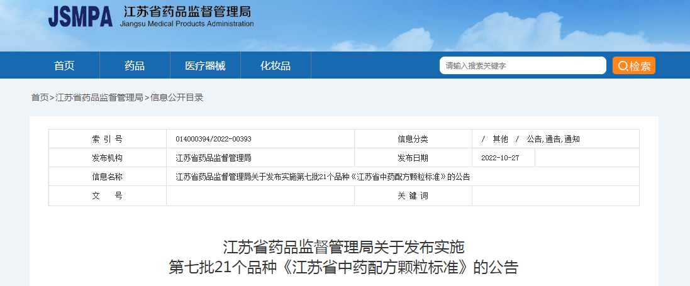The width and height of the screenshot is (690, 286).
Task: Go to 首页 in the breadcrumb
Action: click(x=40, y=97)
